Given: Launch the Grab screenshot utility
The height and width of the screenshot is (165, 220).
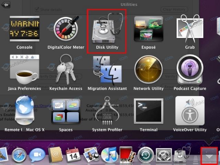Looking at the screenshot, I should tap(190, 28).
